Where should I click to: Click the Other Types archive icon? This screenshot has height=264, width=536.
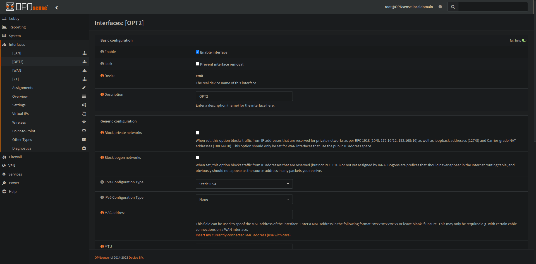[84, 140]
